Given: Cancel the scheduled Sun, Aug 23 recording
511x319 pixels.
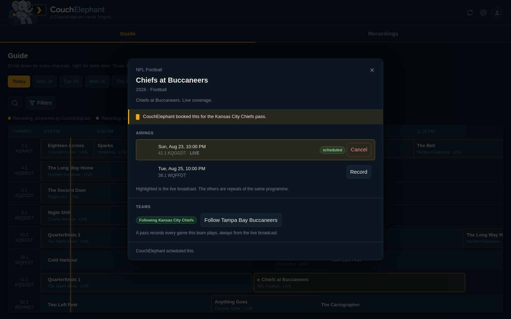Looking at the screenshot, I should [359, 150].
